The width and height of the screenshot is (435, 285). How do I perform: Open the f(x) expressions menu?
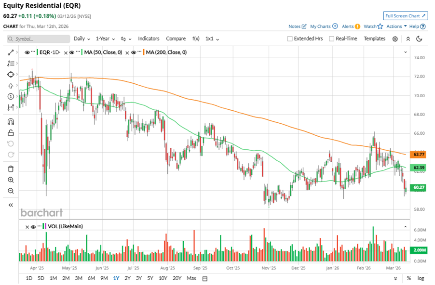tap(196, 39)
